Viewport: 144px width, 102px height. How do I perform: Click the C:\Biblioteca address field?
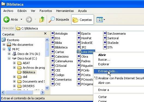80,28
